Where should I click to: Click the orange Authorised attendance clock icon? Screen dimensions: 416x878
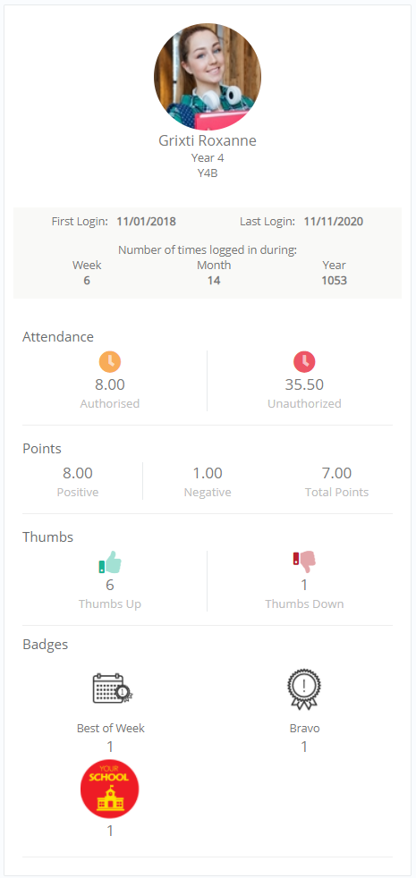coord(110,362)
